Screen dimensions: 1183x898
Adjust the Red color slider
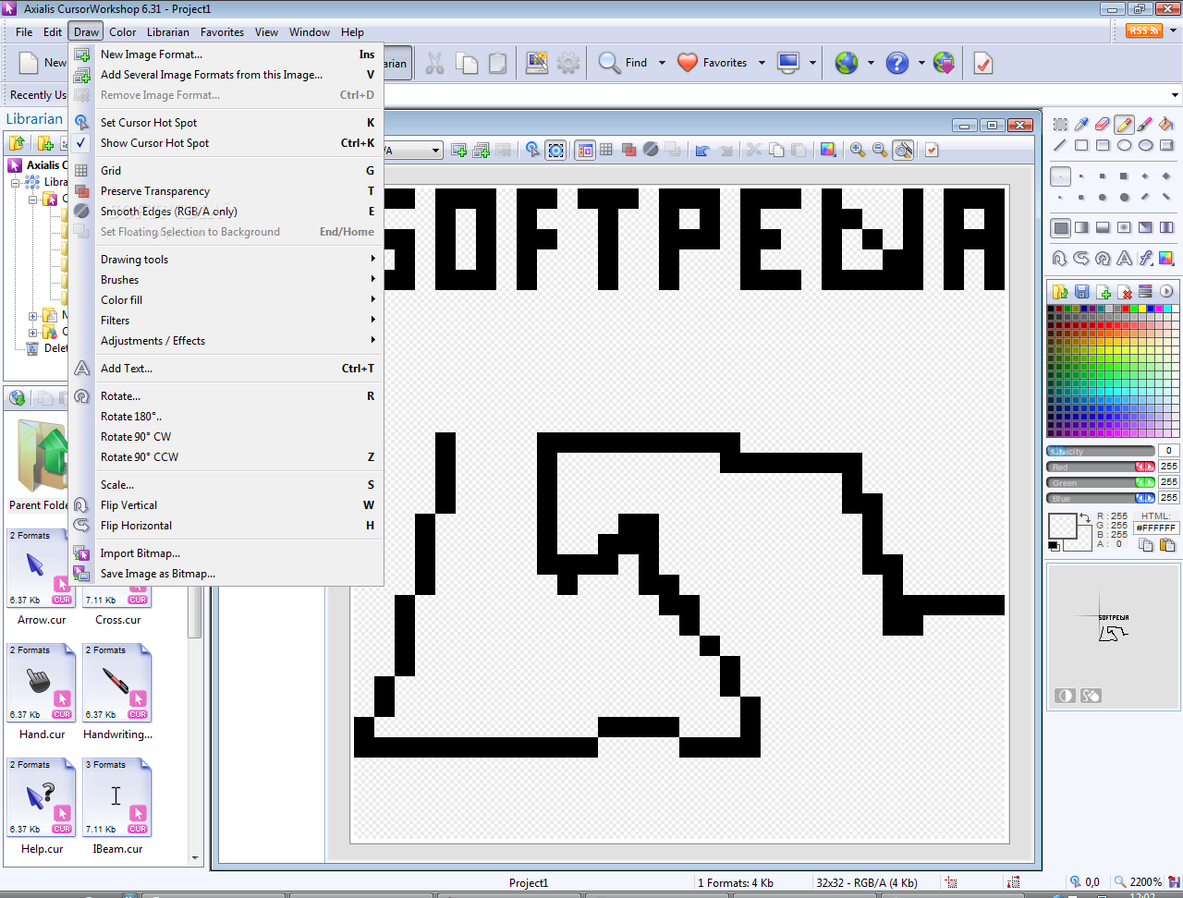pos(1101,467)
